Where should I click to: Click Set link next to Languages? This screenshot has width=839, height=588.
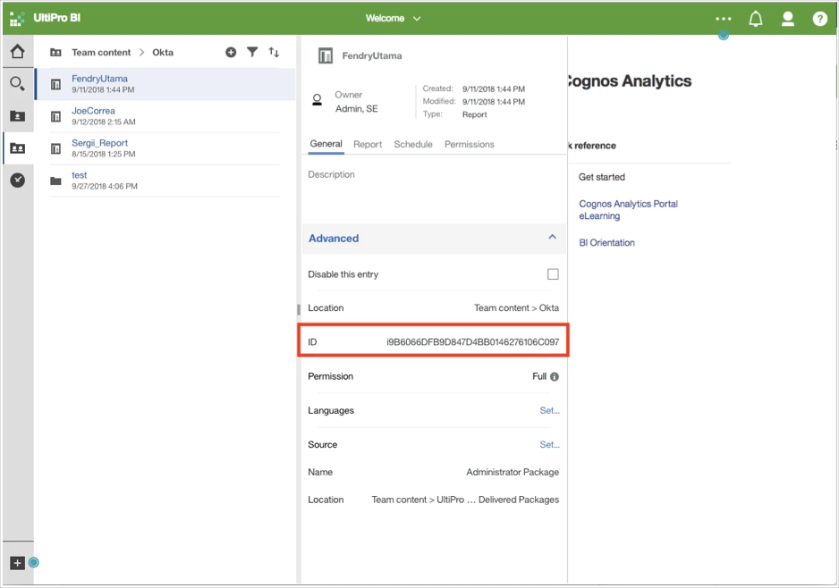(549, 411)
